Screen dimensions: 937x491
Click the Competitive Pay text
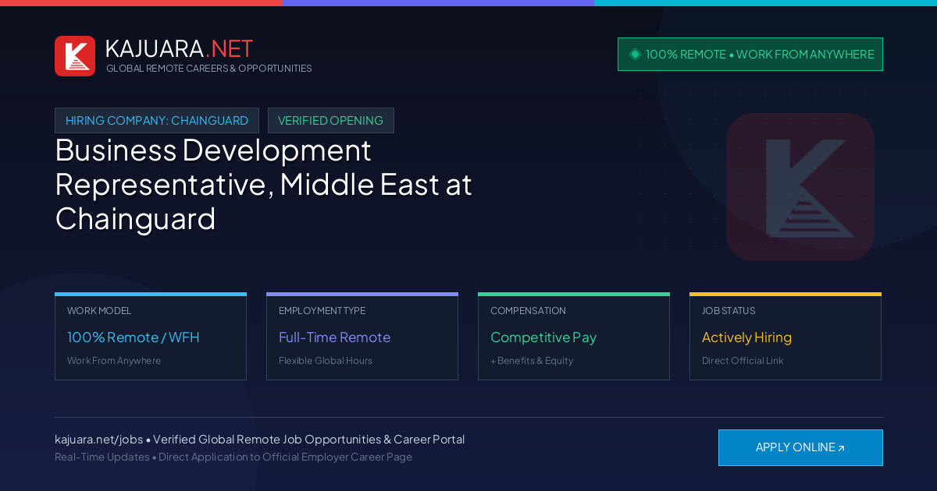point(543,337)
